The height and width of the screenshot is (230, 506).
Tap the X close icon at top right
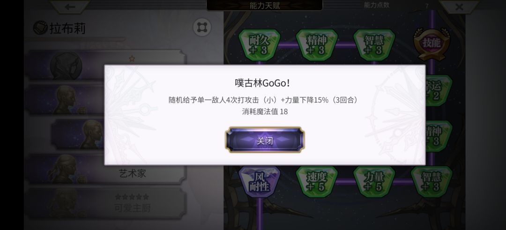pos(459,7)
